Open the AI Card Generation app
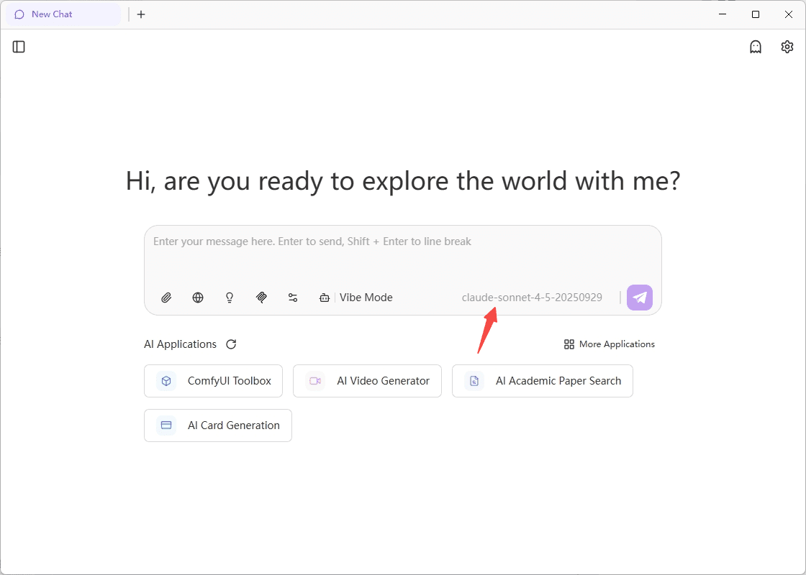The height and width of the screenshot is (575, 806). [x=218, y=425]
